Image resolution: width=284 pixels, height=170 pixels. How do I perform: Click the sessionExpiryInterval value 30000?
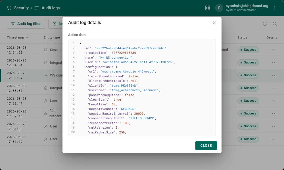(x=139, y=114)
